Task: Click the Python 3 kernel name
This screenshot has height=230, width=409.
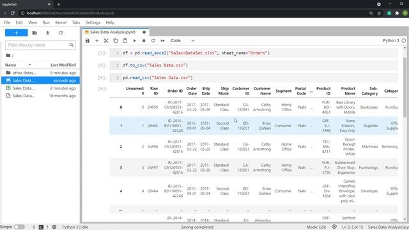Action: point(390,41)
